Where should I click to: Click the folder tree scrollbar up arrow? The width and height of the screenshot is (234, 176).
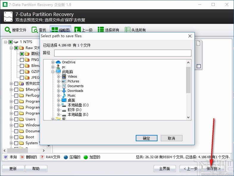pos(188,62)
